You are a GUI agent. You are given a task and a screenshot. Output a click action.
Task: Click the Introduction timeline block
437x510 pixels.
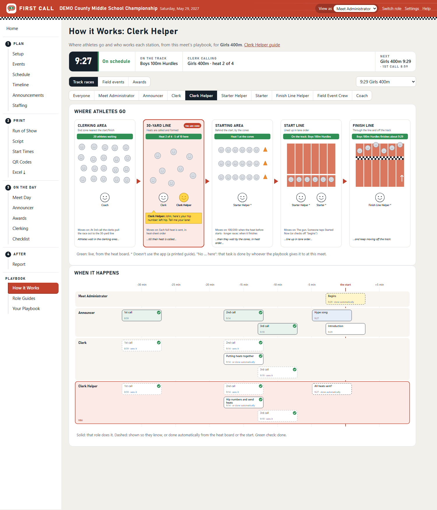[x=346, y=329]
